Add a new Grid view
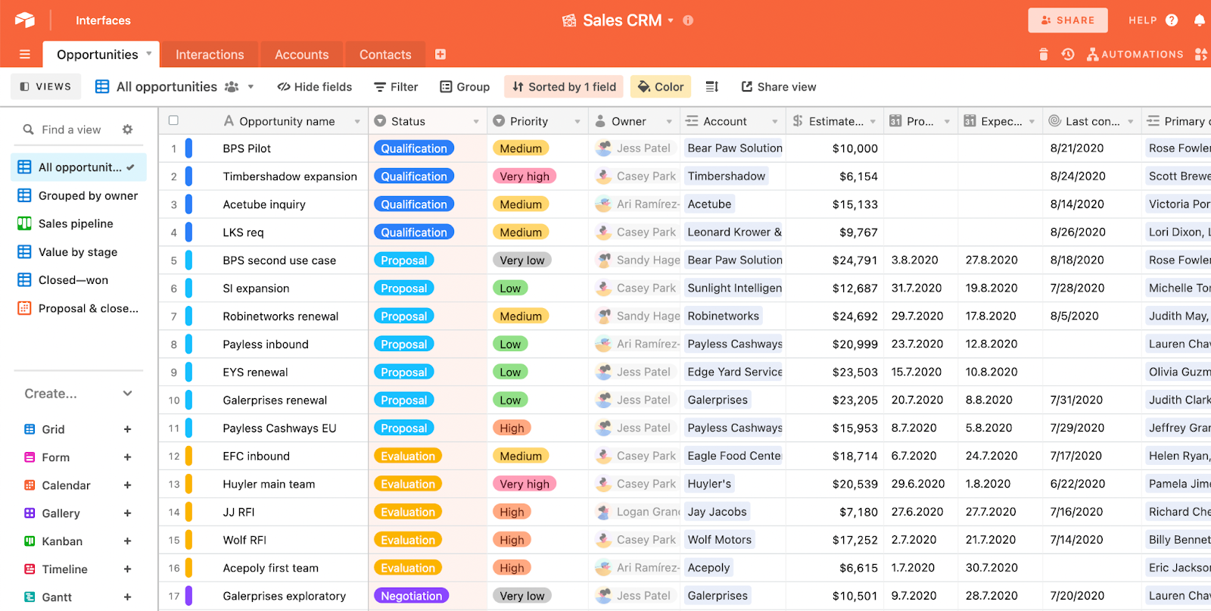Screen dimensions: 1211x611 [x=128, y=429]
